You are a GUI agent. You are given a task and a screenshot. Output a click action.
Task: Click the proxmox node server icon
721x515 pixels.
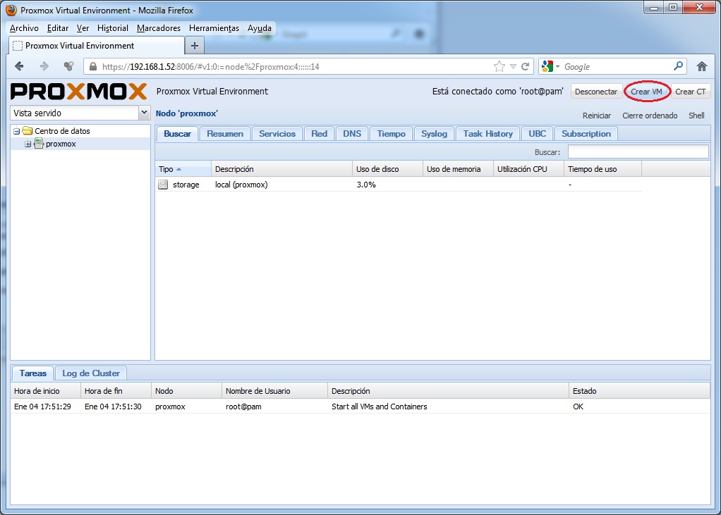tap(39, 144)
